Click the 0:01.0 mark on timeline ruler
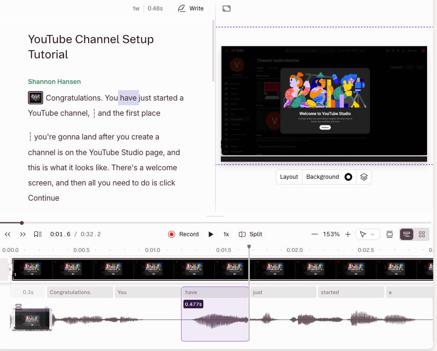Image resolution: width=437 pixels, height=351 pixels. (x=153, y=250)
